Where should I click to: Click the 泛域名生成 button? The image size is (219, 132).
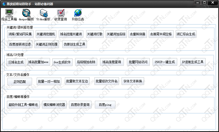pyautogui.click(x=16, y=62)
